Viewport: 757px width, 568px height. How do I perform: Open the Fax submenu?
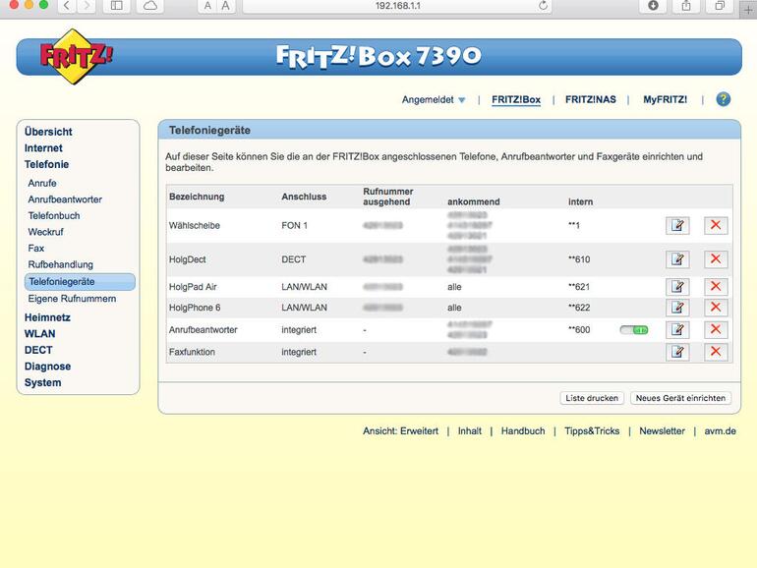point(35,248)
